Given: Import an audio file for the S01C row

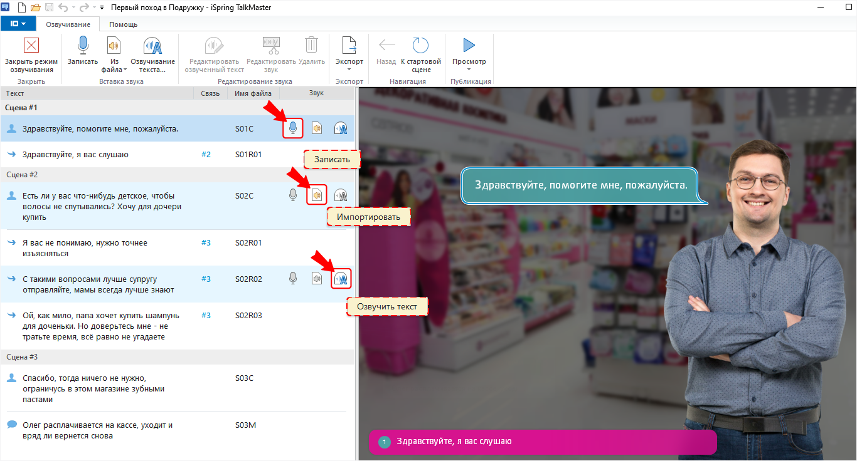Looking at the screenshot, I should point(317,128).
